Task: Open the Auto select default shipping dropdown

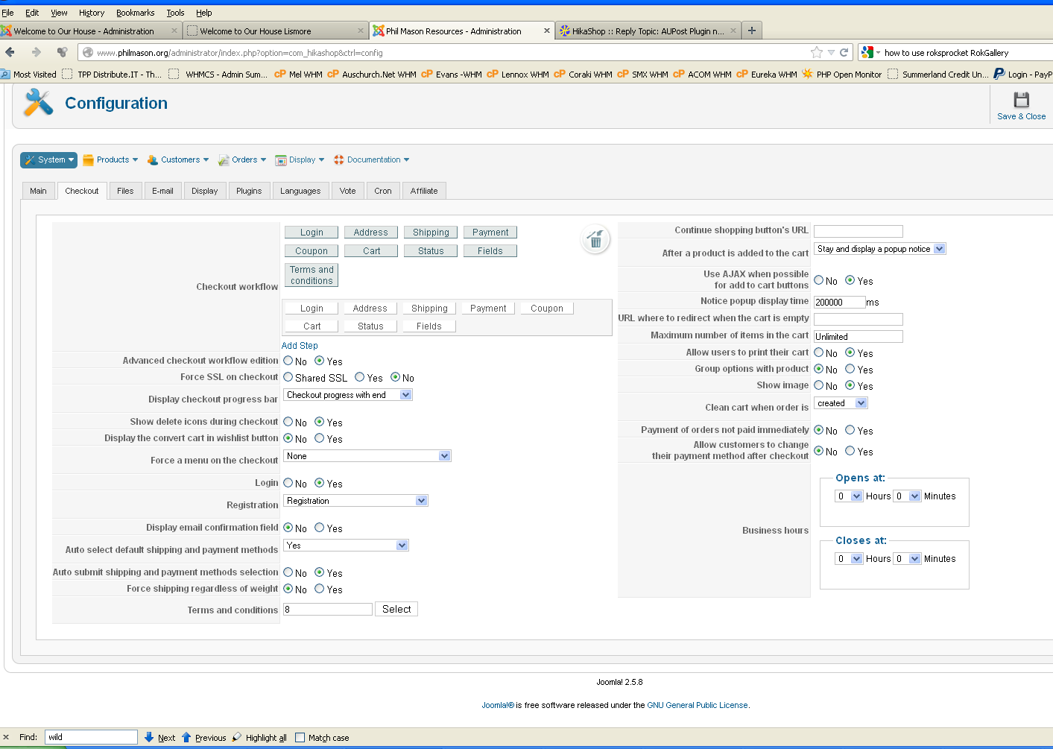Action: 347,546
